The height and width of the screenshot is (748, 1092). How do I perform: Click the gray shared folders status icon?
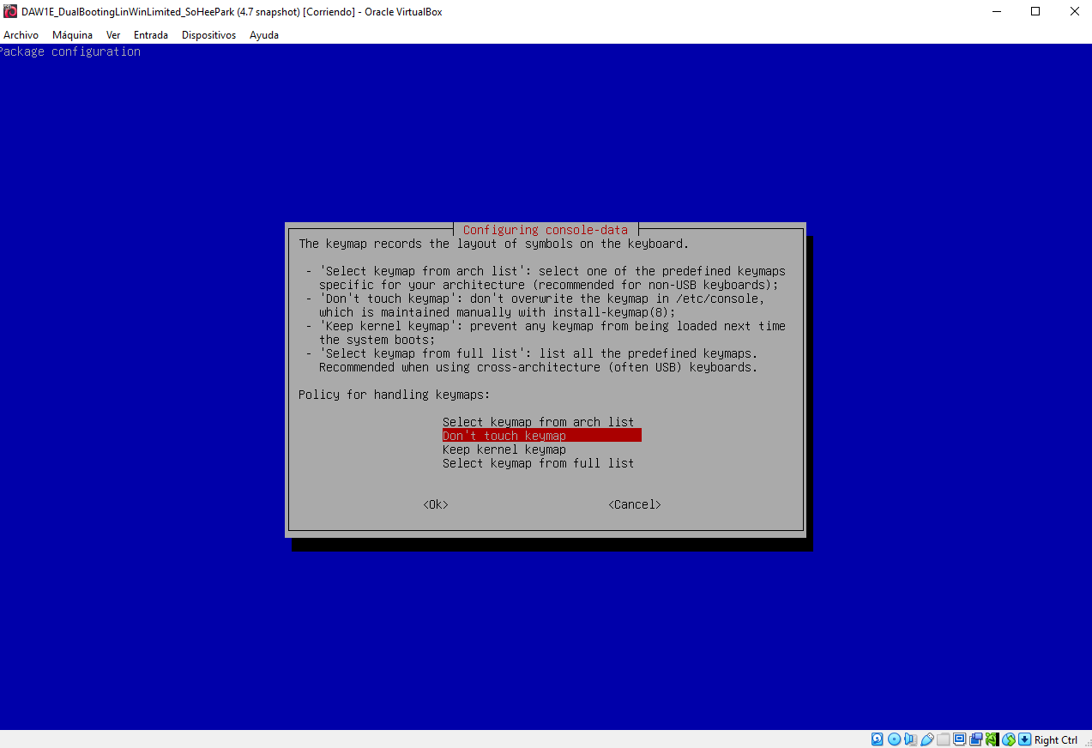tap(943, 739)
